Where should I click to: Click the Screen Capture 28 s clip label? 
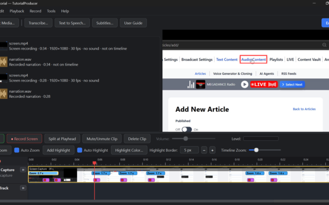pyautogui.click(x=41, y=169)
